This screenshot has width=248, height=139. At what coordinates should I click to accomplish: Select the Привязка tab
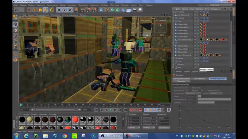click(181, 81)
